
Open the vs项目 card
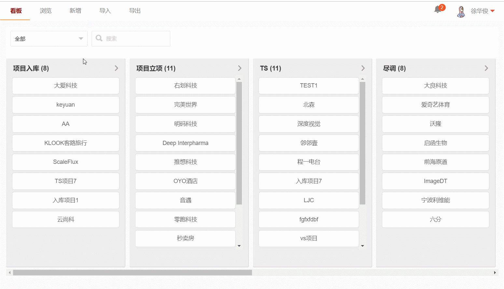coord(309,238)
